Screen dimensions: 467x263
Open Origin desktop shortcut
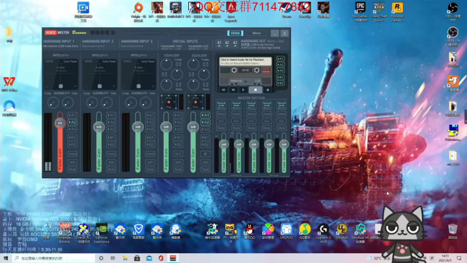(x=138, y=12)
